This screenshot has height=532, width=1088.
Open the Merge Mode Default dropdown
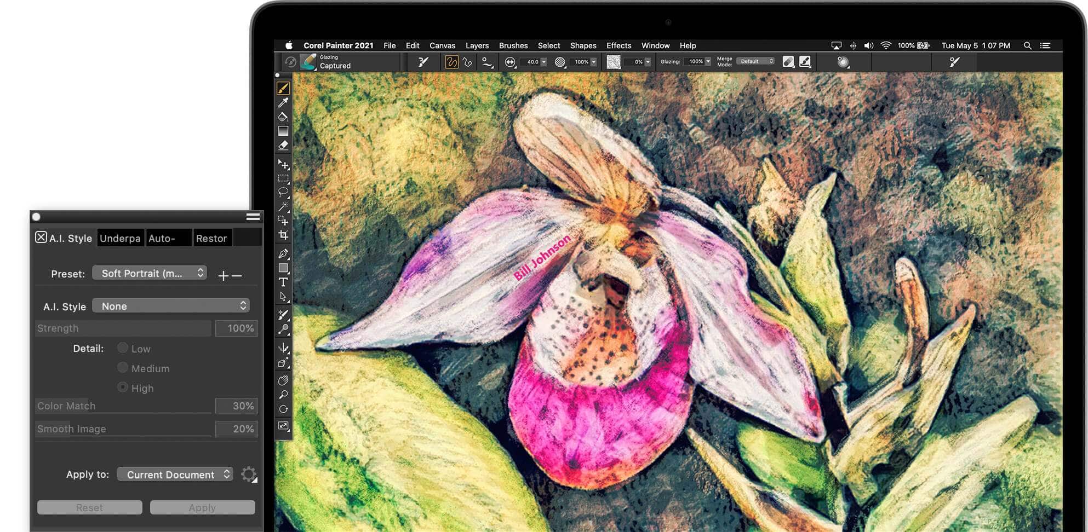click(x=755, y=61)
